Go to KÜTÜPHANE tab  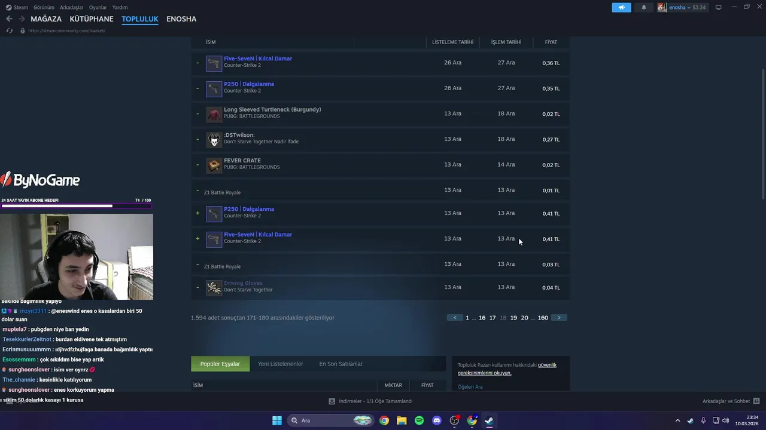pyautogui.click(x=92, y=19)
